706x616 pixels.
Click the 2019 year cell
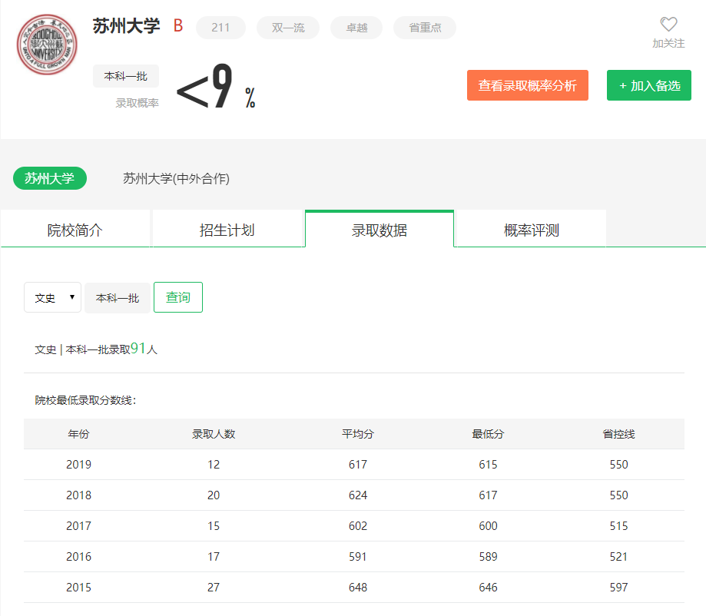78,464
